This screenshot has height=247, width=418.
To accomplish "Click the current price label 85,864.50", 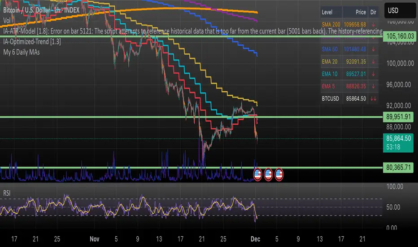I will point(398,139).
